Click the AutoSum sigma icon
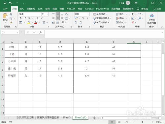 coord(133,14)
